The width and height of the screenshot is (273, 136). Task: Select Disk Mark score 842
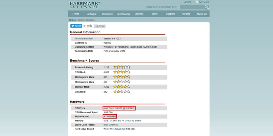(x=105, y=92)
